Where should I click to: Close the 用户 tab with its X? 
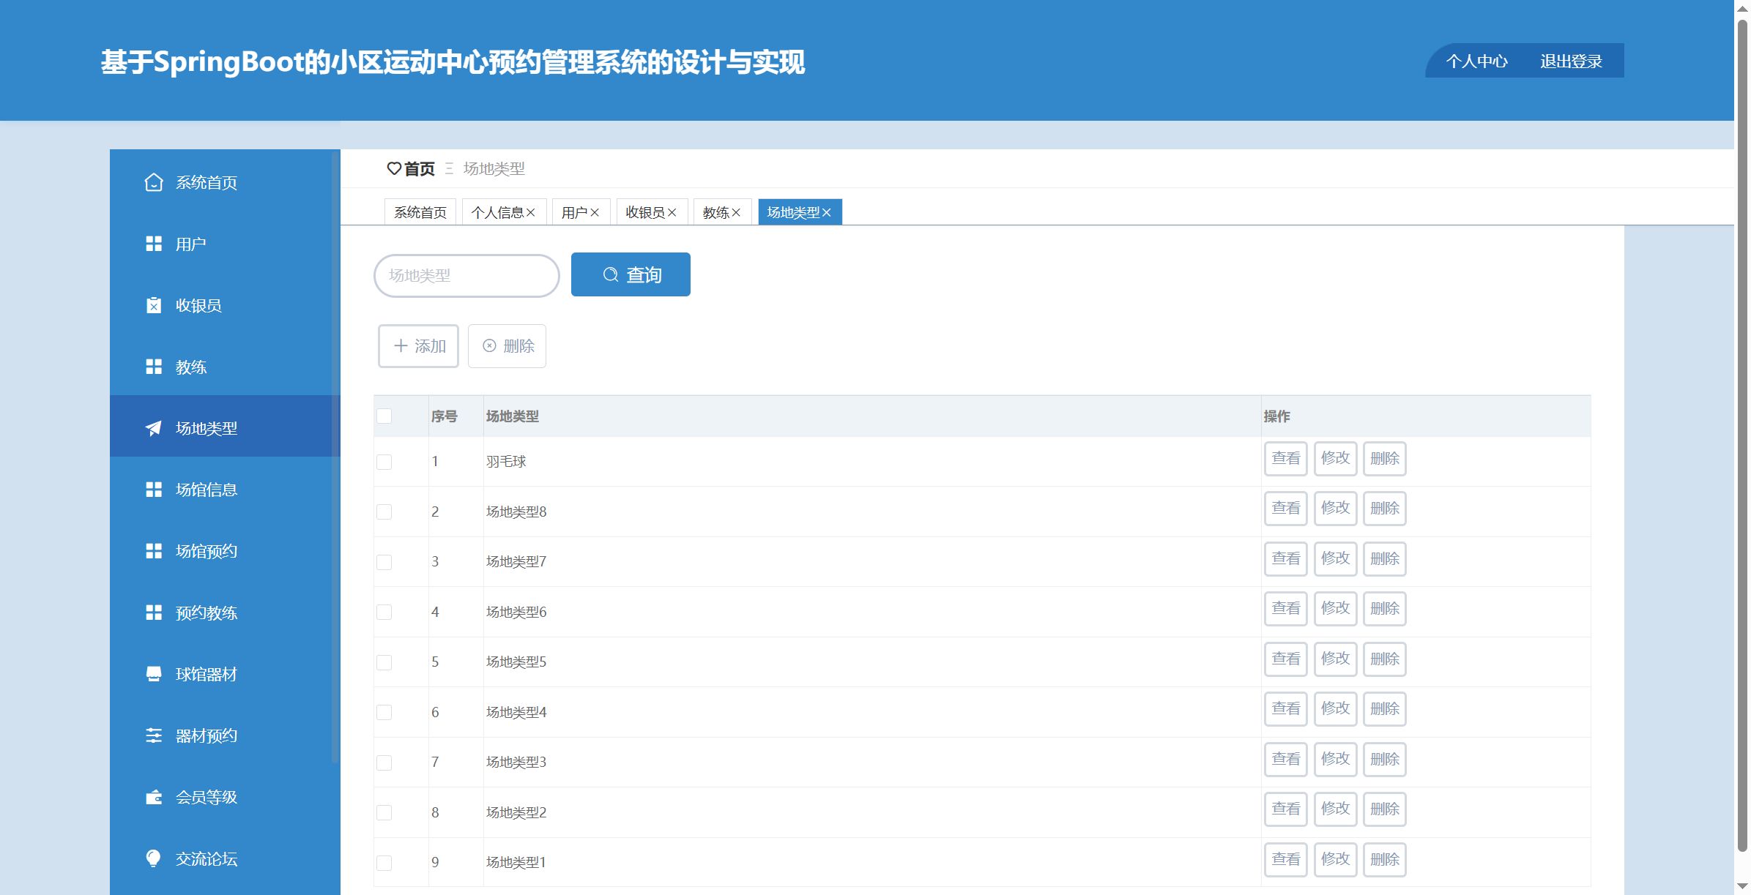(x=595, y=212)
